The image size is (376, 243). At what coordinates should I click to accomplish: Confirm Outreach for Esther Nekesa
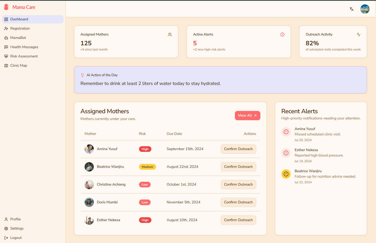[238, 220]
